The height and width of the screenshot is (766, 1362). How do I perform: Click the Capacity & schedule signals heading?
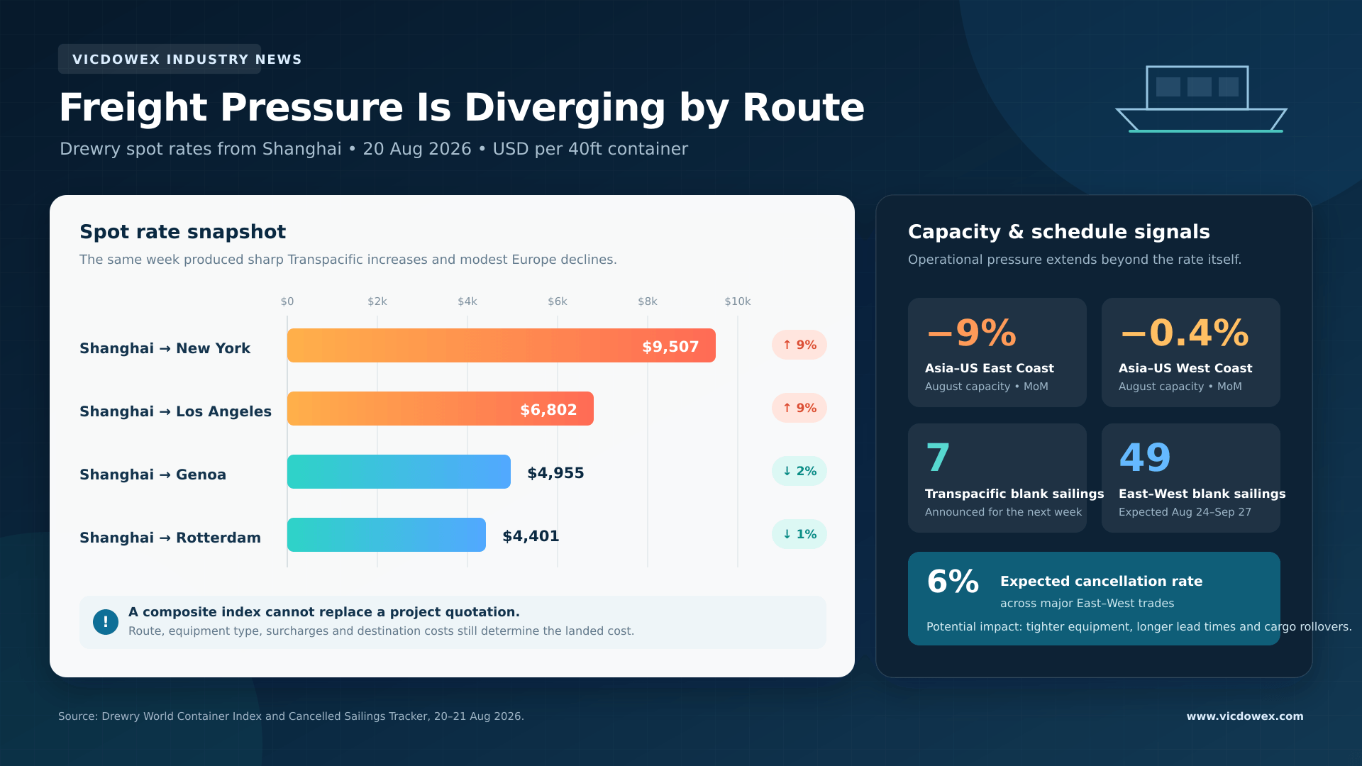(x=1058, y=232)
